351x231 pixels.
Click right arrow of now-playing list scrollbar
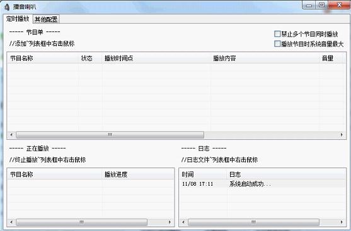tap(170, 222)
